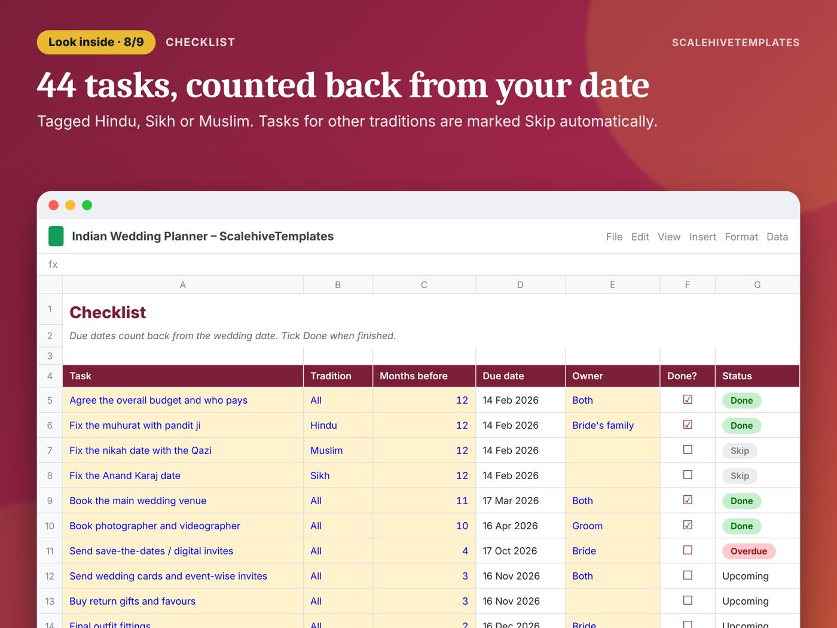The image size is (837, 628).
Task: Click Skip status in nikah date row
Action: (740, 450)
